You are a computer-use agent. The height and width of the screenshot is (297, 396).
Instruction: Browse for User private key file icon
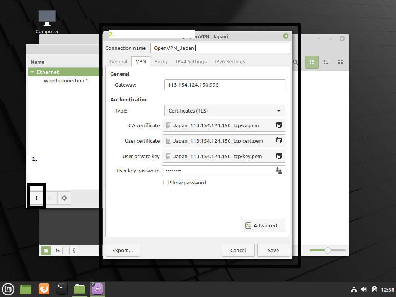278,156
